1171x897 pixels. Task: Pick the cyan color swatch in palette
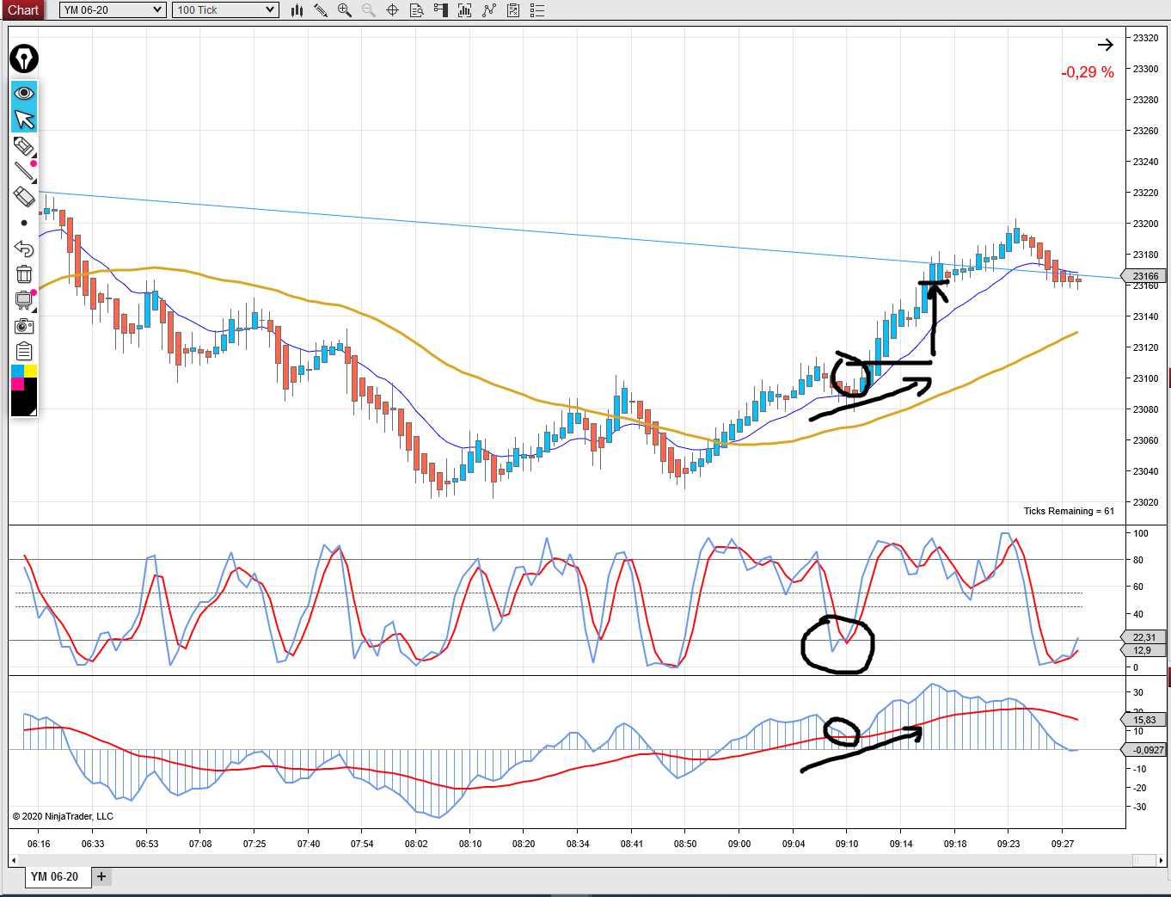tap(18, 372)
